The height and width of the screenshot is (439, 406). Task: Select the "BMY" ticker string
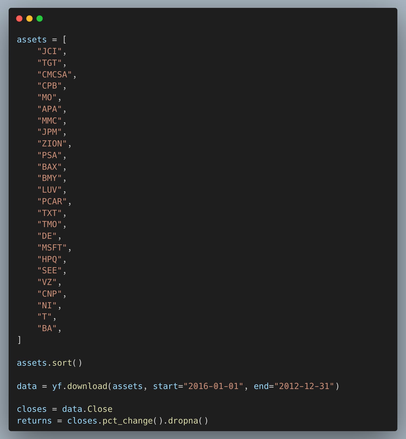49,178
